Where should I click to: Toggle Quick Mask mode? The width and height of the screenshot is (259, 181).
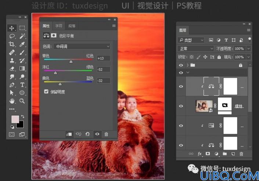pyautogui.click(x=11, y=134)
